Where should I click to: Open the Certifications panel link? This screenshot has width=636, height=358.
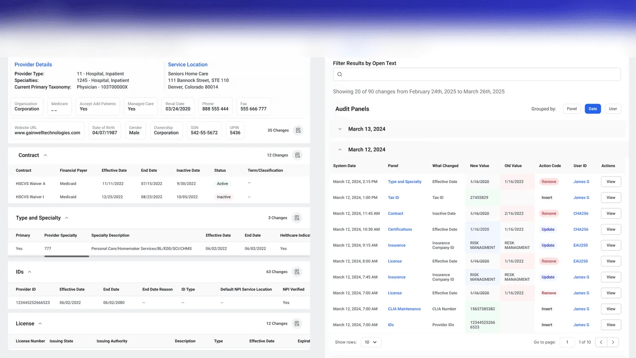(x=400, y=229)
